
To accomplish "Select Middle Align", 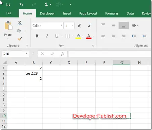I will click(x=113, y=26).
